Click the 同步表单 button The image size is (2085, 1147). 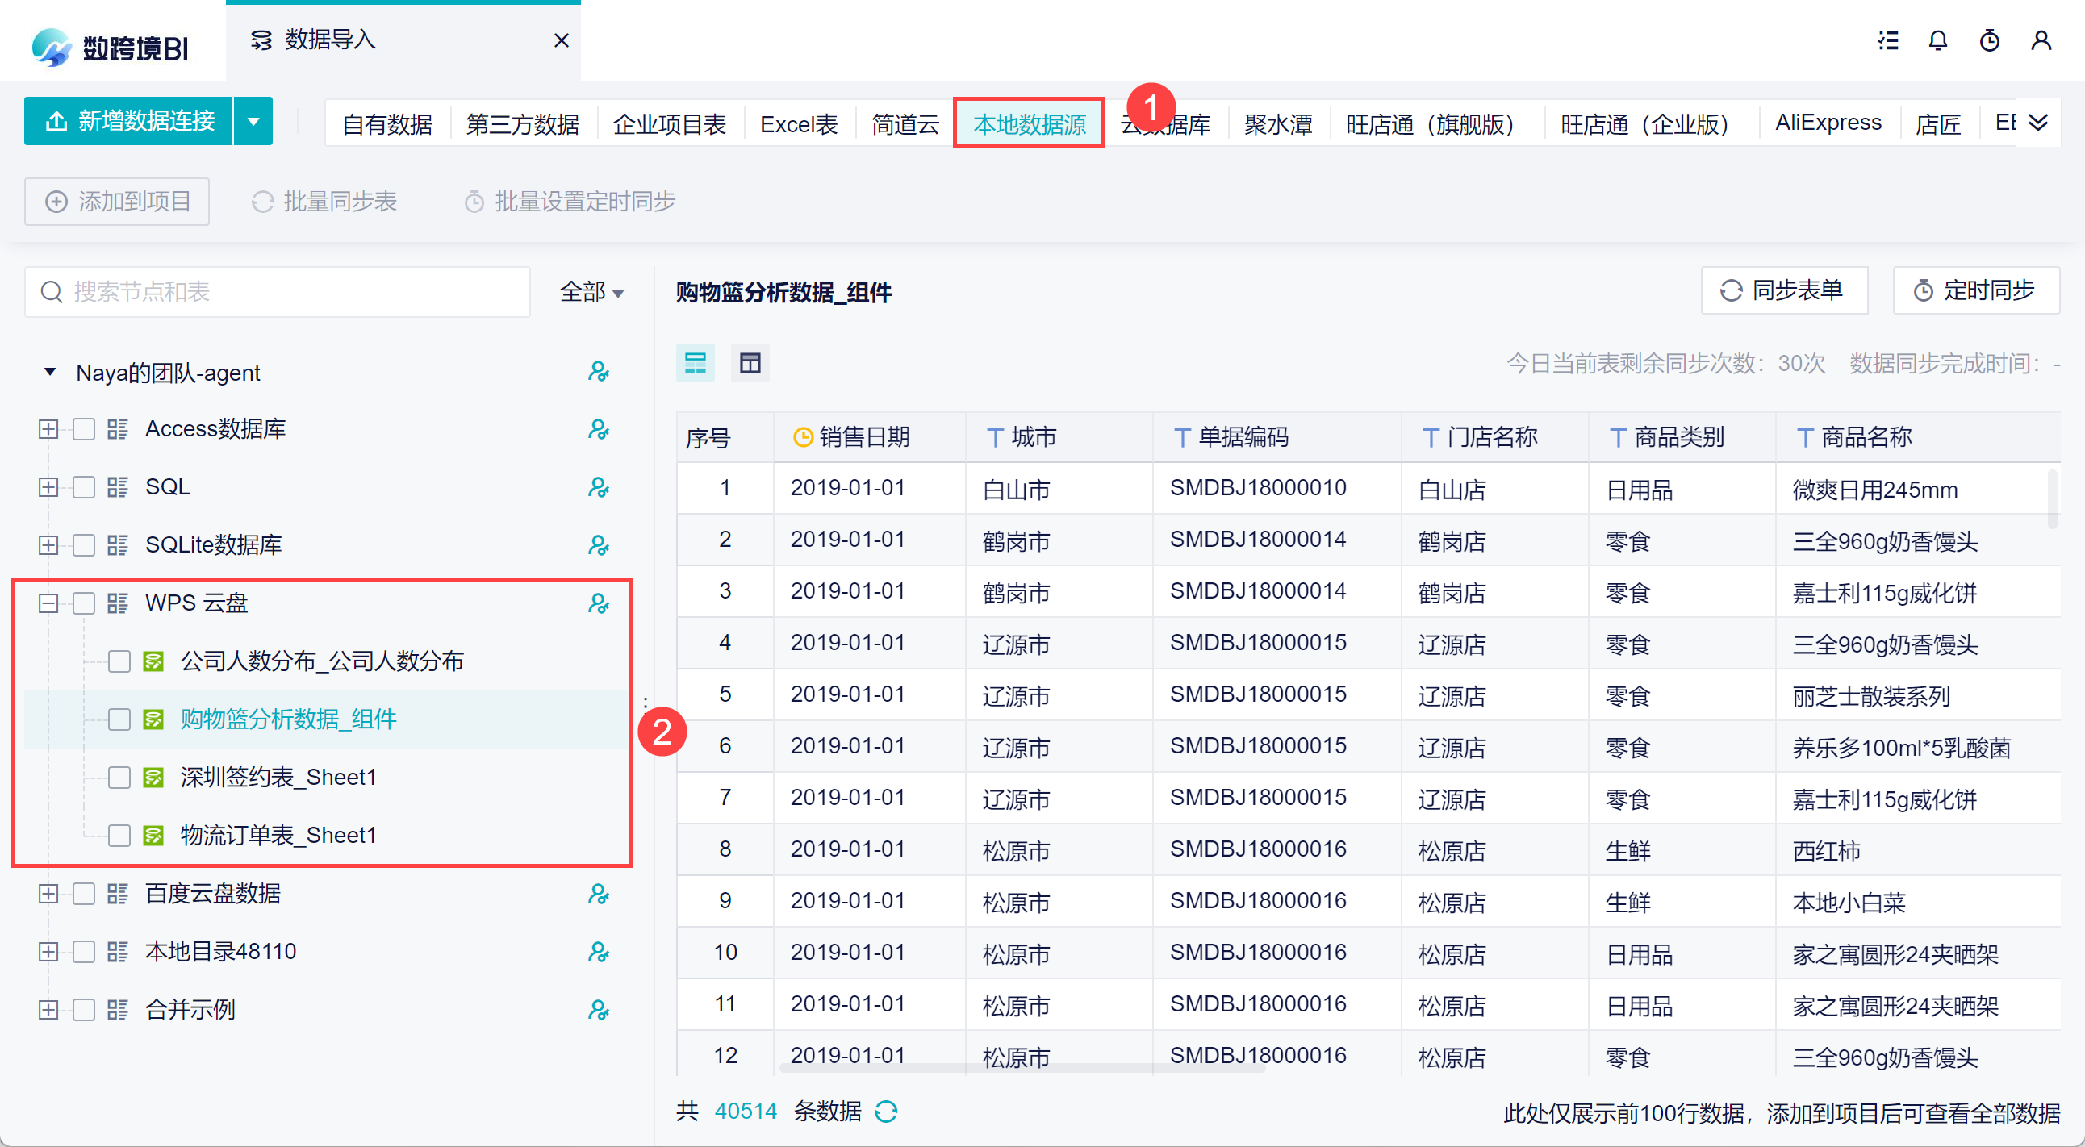1784,290
